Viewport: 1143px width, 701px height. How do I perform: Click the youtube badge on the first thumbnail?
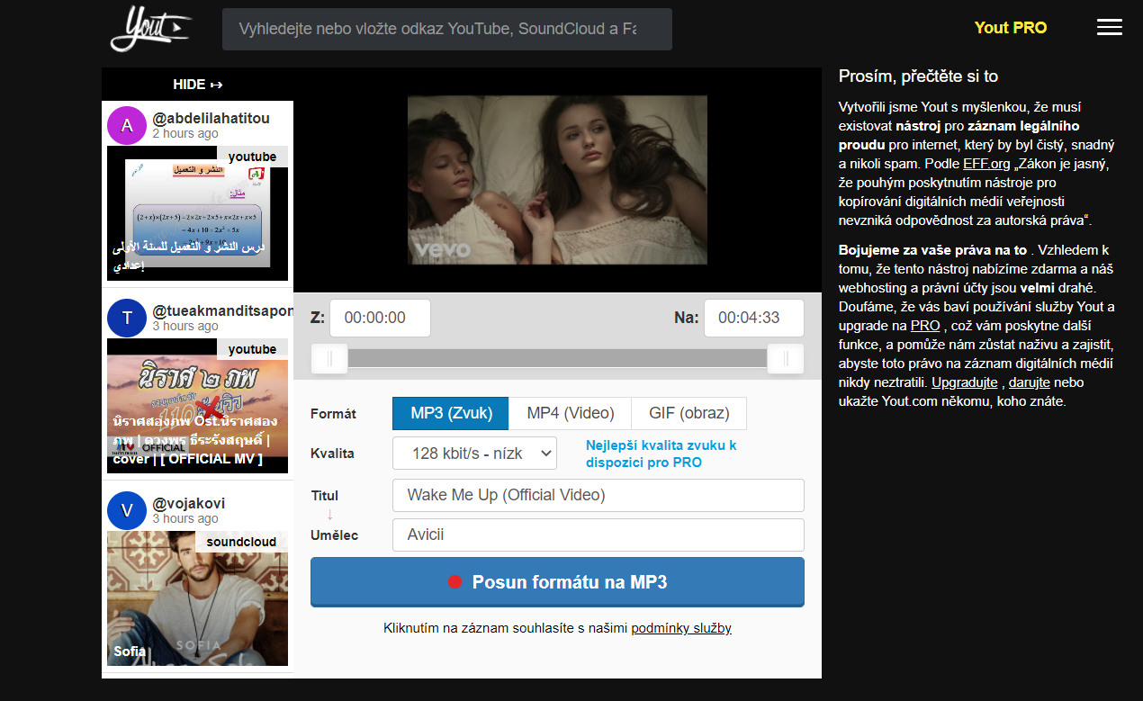point(253,156)
